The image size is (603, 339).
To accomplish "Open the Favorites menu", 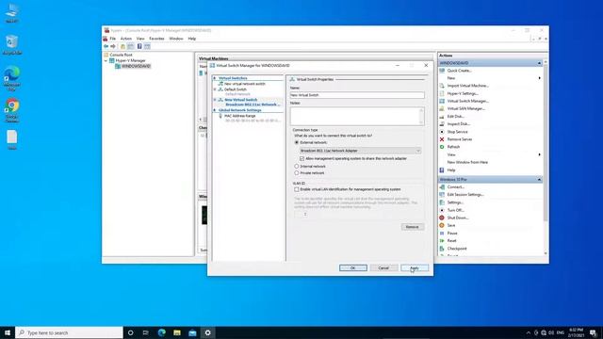I will point(156,39).
